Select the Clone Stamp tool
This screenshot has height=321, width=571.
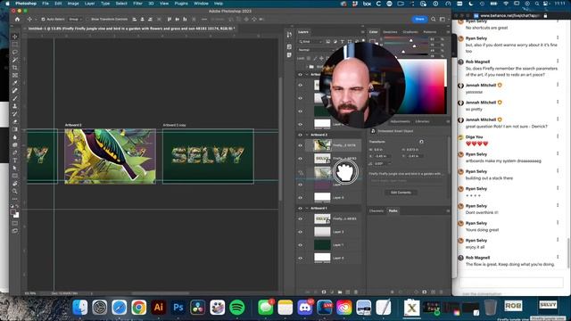15,106
